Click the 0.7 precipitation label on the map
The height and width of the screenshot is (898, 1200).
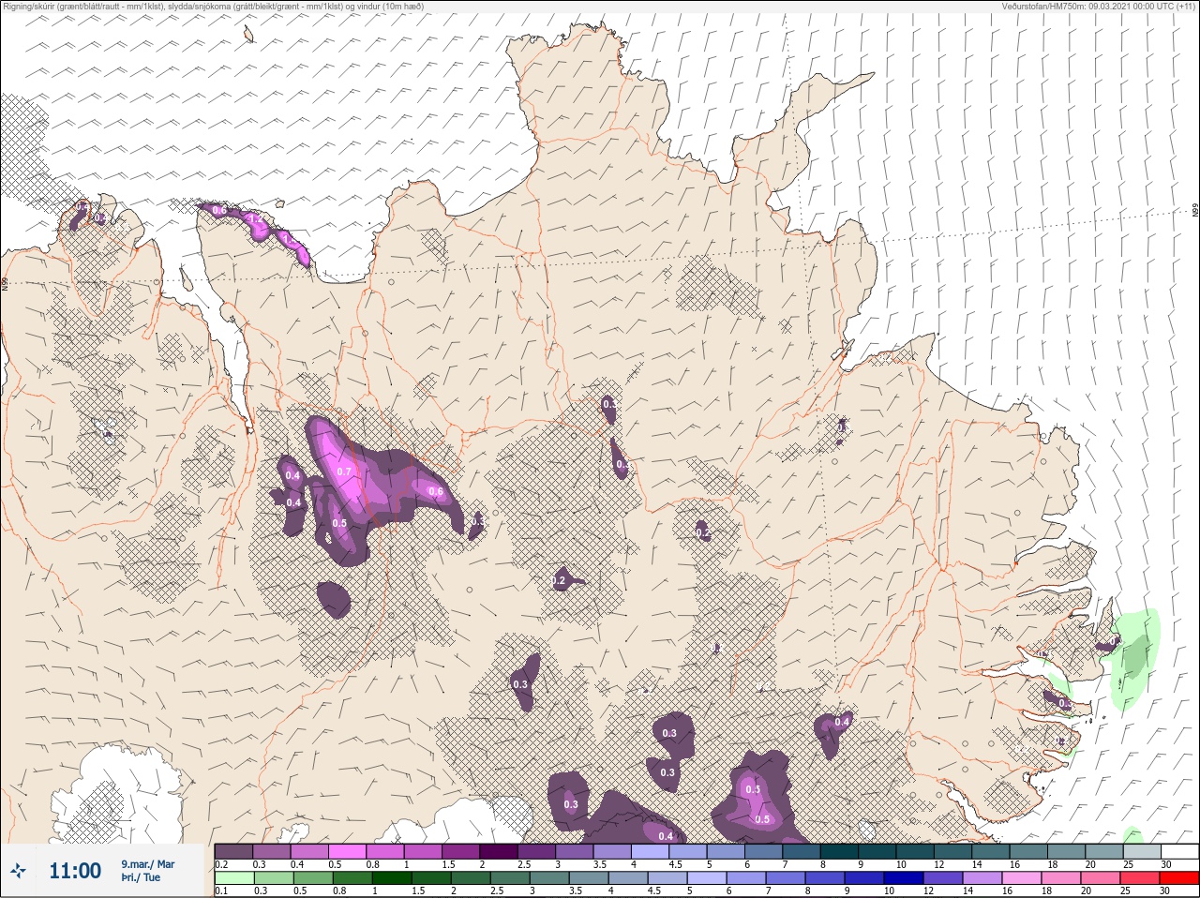(x=344, y=471)
